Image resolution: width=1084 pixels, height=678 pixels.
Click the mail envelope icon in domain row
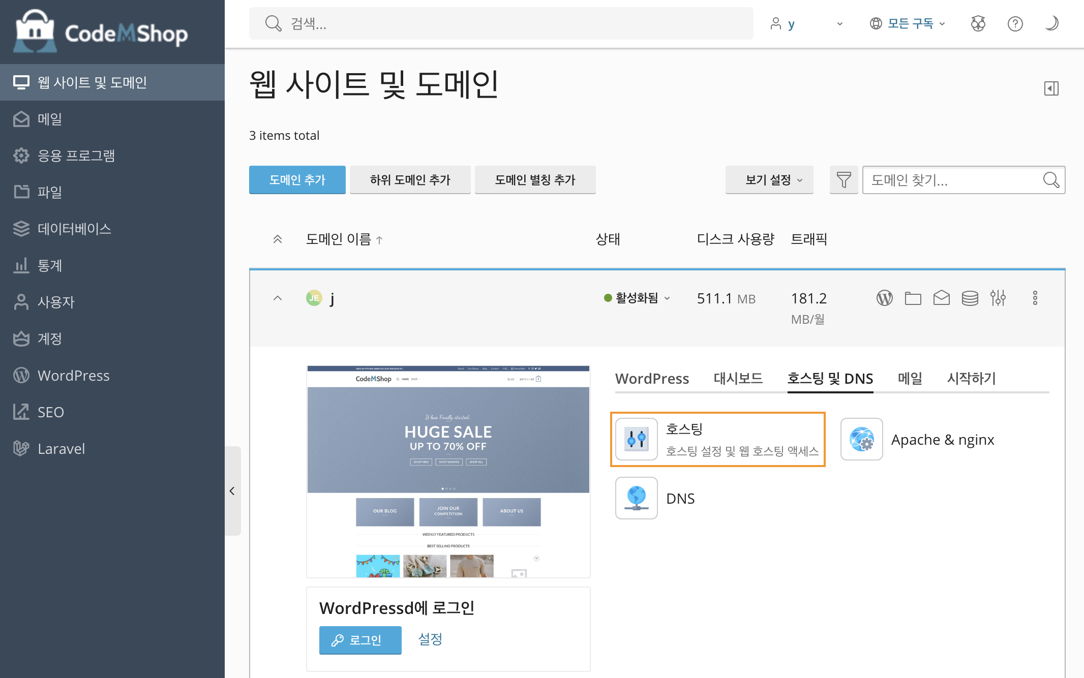pyautogui.click(x=941, y=298)
